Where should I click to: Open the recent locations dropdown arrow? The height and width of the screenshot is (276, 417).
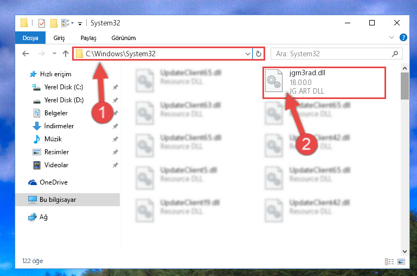(54, 54)
